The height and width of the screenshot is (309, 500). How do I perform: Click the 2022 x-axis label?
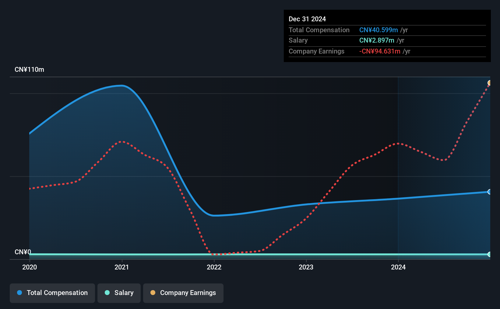(x=214, y=267)
